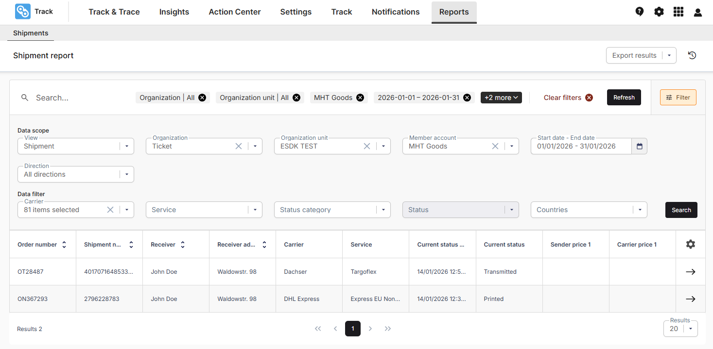This screenshot has width=713, height=349.
Task: Toggle the Filter panel button
Action: pyautogui.click(x=678, y=98)
